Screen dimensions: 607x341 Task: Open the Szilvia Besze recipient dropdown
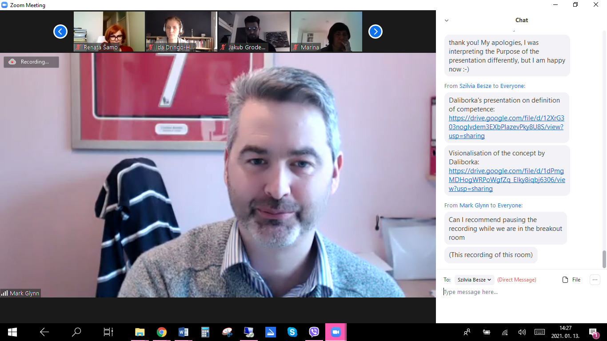click(474, 280)
